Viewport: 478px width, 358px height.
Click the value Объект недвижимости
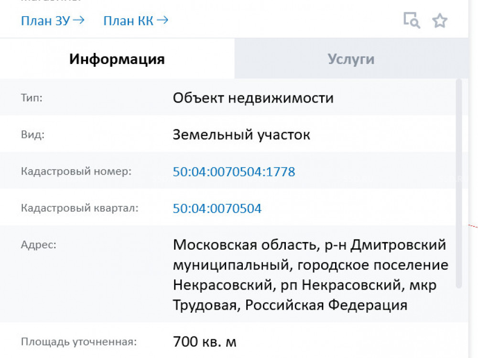(x=253, y=98)
